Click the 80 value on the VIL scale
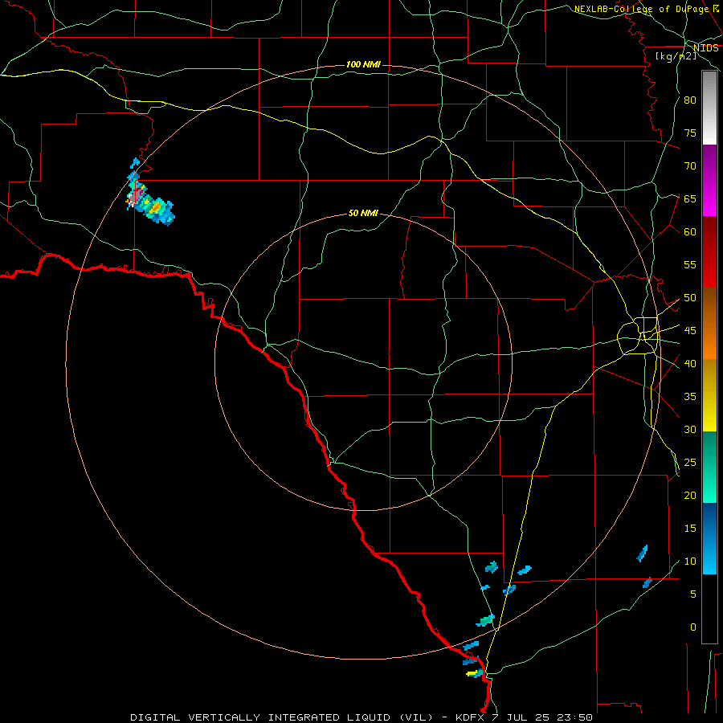Screen dimensions: 723x723 690,100
